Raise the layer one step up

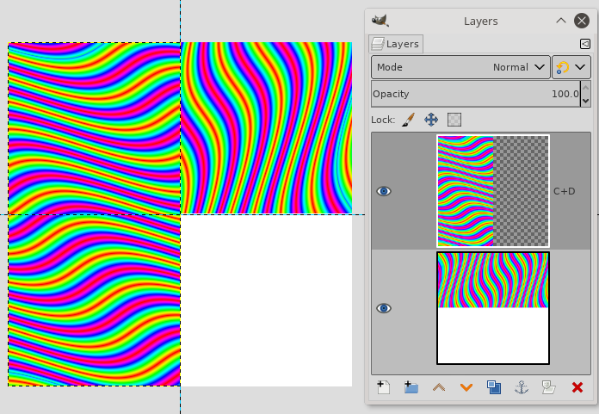[x=439, y=387]
